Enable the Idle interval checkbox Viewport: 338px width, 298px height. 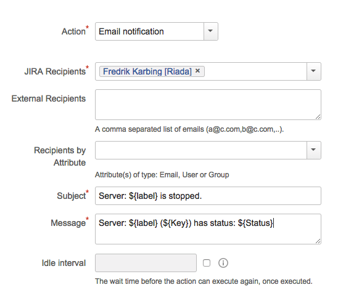click(x=207, y=263)
